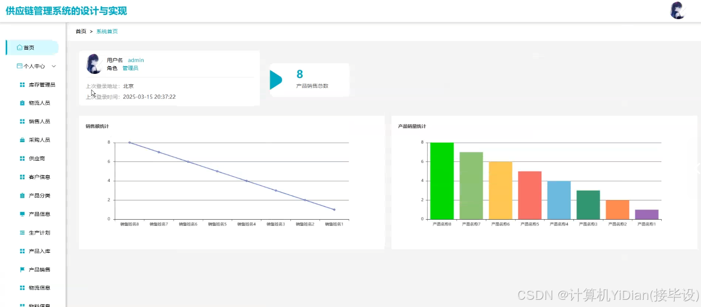
Task: Expand the 个人中心 chevron
Action: pyautogui.click(x=54, y=66)
